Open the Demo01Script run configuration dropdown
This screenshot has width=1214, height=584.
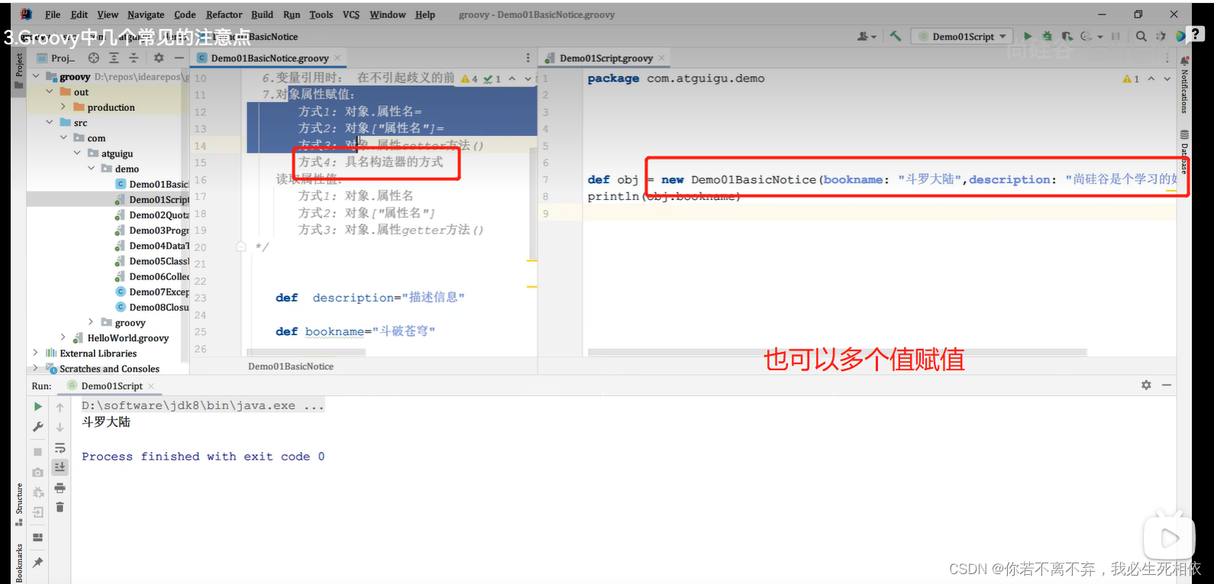(963, 36)
